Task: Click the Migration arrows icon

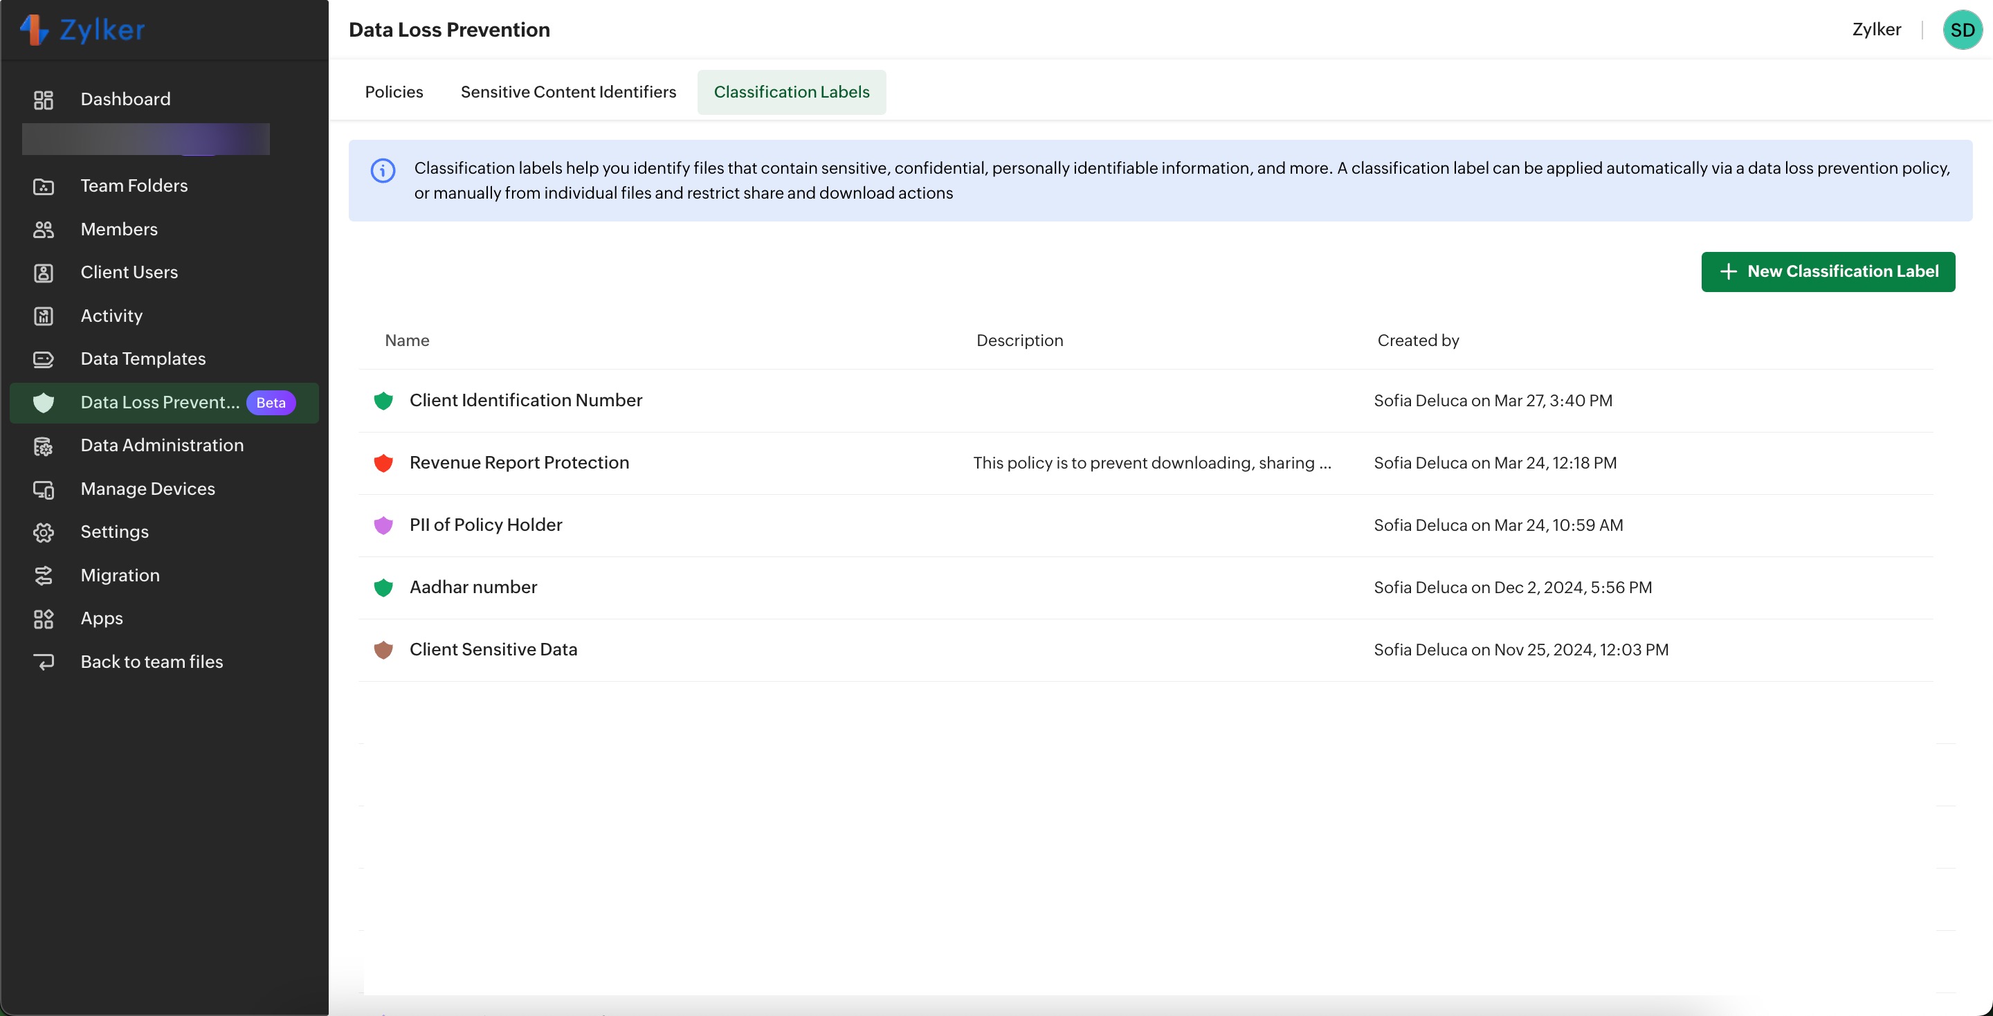Action: click(44, 576)
